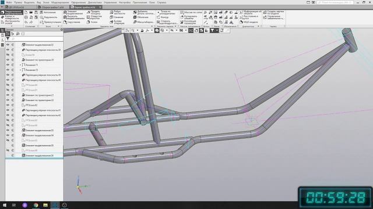Screen dimensions: 373x209
Task: Click the filter icon in tree panel
Action: [x=8, y=39]
